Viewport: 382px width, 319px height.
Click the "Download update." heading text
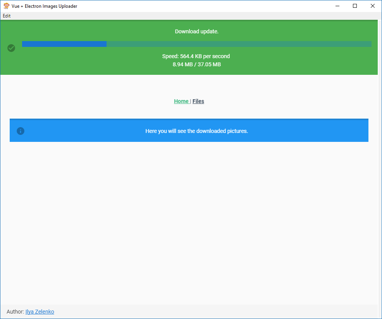point(196,31)
